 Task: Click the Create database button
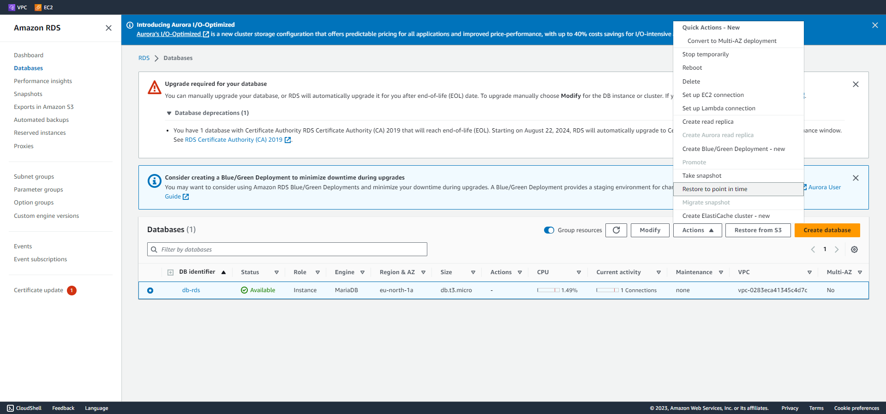pos(827,230)
